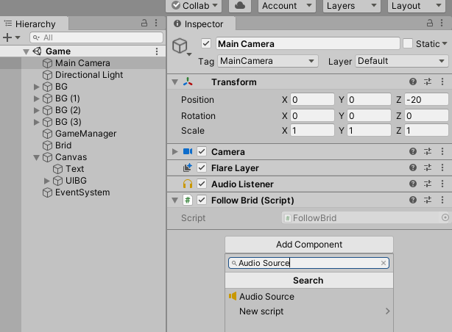
Task: Open the Collab dropdown
Action: pos(194,6)
